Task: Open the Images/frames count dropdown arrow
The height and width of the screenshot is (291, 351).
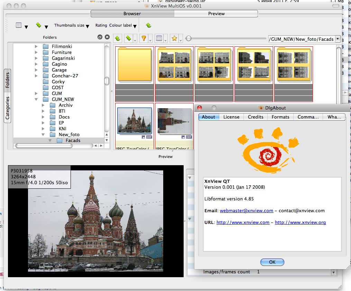Action: coord(334,272)
